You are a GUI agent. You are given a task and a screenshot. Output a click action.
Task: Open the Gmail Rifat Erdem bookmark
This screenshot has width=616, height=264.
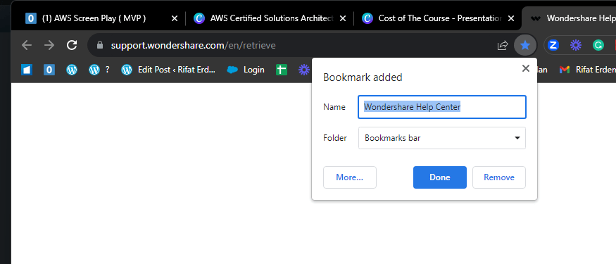(x=587, y=70)
